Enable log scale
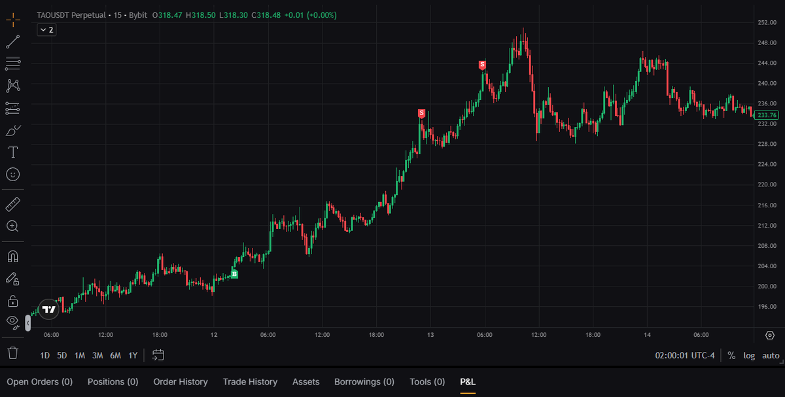The width and height of the screenshot is (785, 397). [749, 355]
